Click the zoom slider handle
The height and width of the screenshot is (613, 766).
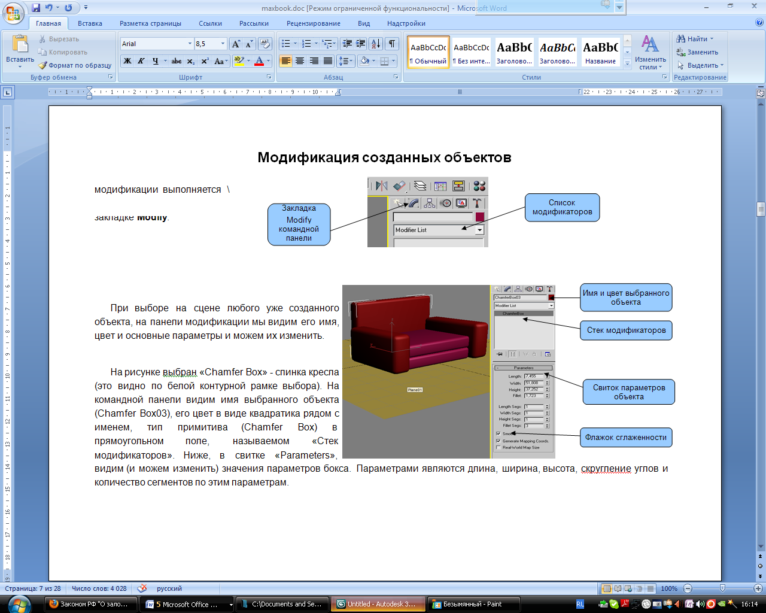pos(722,588)
